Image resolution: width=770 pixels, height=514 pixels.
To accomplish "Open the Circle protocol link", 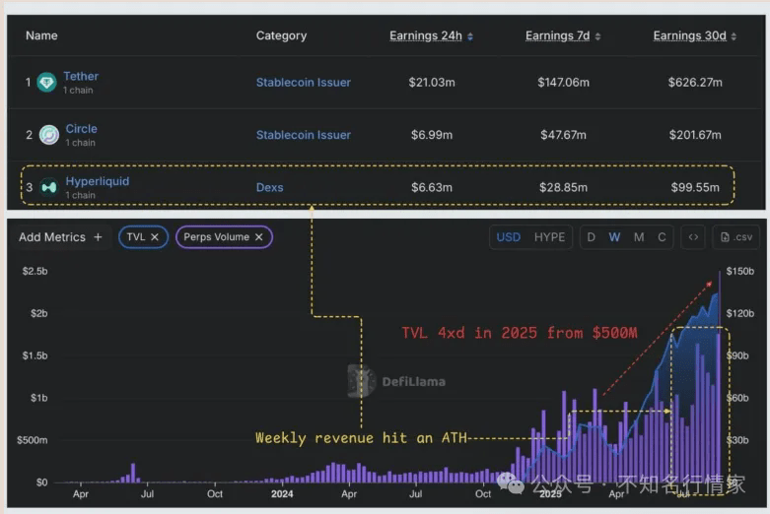I will (82, 128).
